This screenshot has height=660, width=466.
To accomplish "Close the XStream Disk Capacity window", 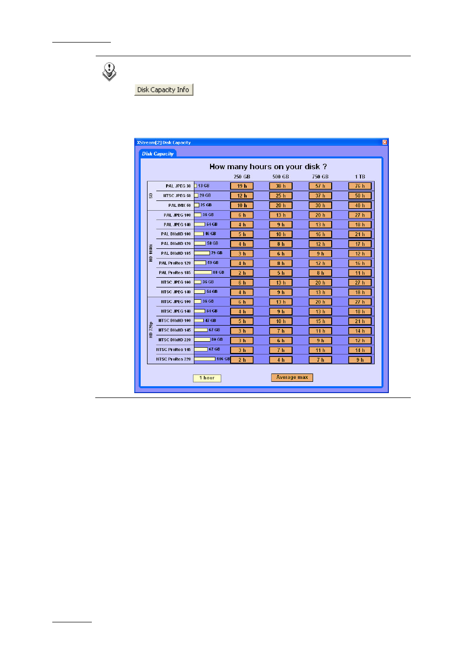I will pos(384,142).
